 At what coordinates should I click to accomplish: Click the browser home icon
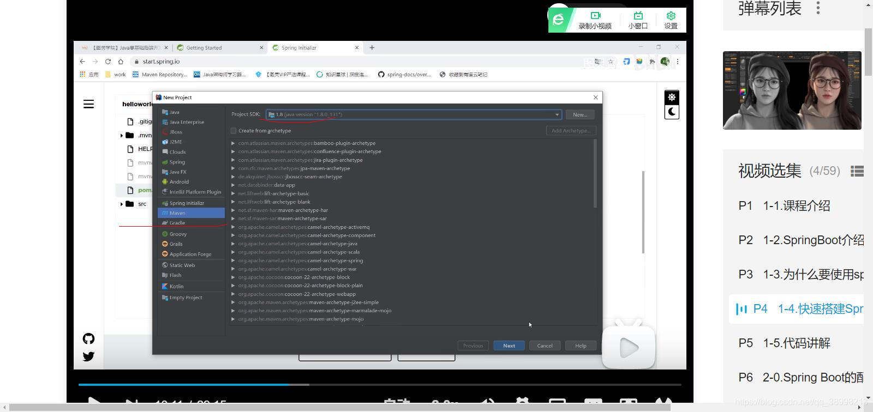[121, 62]
